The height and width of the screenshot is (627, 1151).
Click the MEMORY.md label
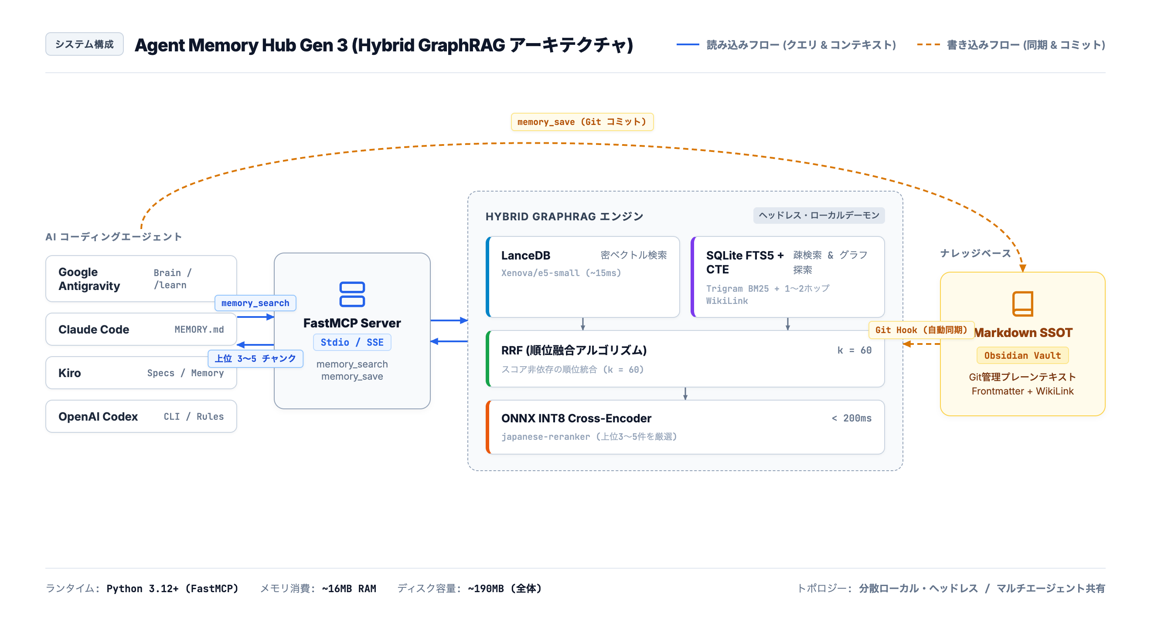(x=199, y=329)
